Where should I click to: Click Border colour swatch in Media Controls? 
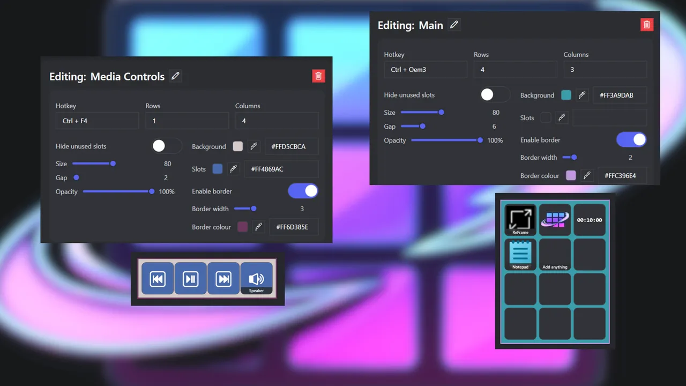pyautogui.click(x=242, y=227)
